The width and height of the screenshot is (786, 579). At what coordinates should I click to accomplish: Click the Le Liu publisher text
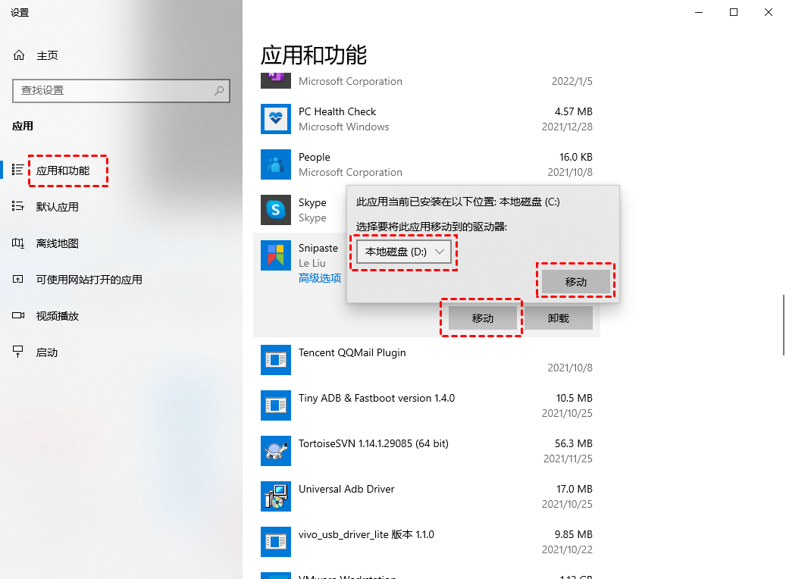click(x=312, y=263)
